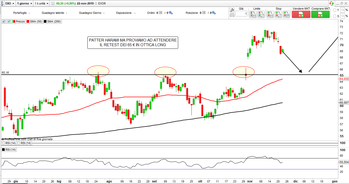Expand the 1 k unità dropdown
The height and width of the screenshot is (184, 349).
click(x=42, y=4)
